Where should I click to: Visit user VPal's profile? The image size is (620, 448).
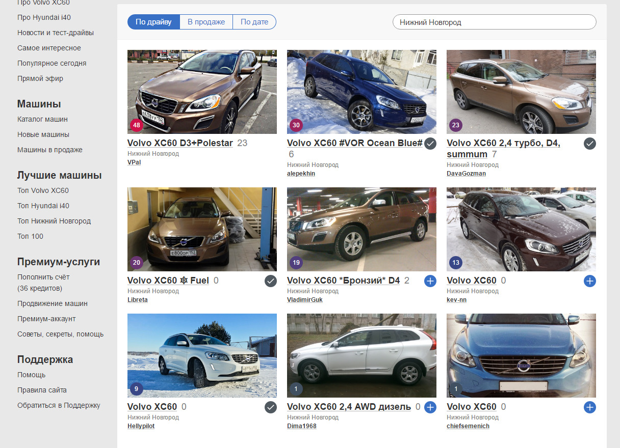(134, 162)
